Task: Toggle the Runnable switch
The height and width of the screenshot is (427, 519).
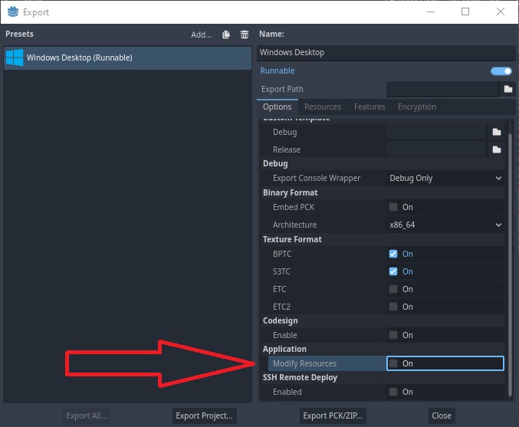Action: point(501,71)
